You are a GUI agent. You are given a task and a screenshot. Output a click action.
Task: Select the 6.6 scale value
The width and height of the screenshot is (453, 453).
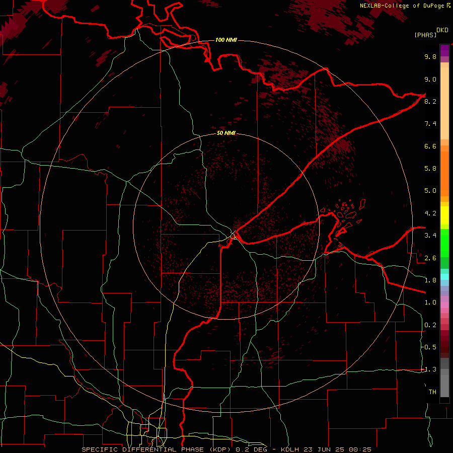430,146
